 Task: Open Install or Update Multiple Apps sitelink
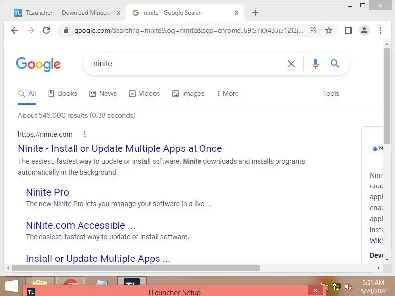tap(98, 259)
